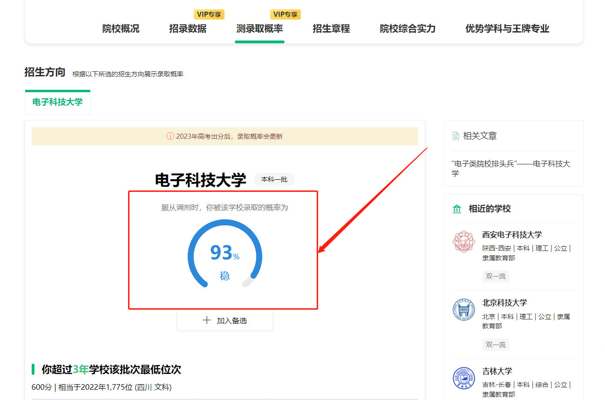Click the 本科一批 batch tag
Image resolution: width=605 pixels, height=400 pixels.
point(274,179)
